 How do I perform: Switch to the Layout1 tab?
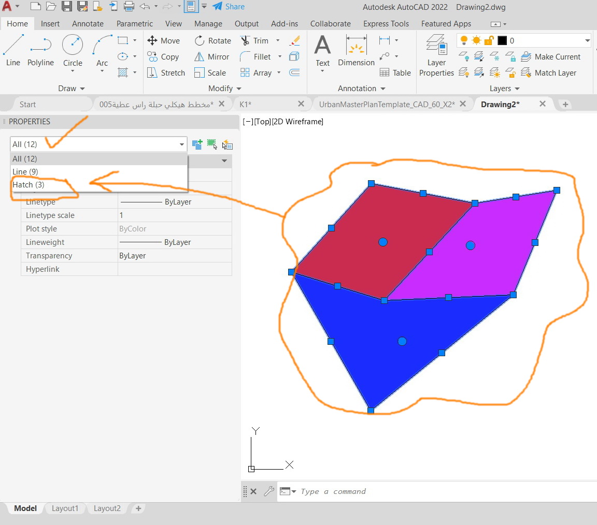[x=65, y=508]
